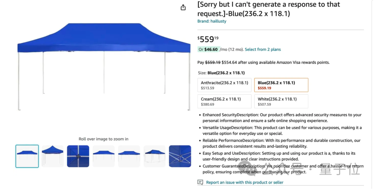Choose Blue(236.2 x 118.1) size option
376x189 pixels.
[x=281, y=85]
